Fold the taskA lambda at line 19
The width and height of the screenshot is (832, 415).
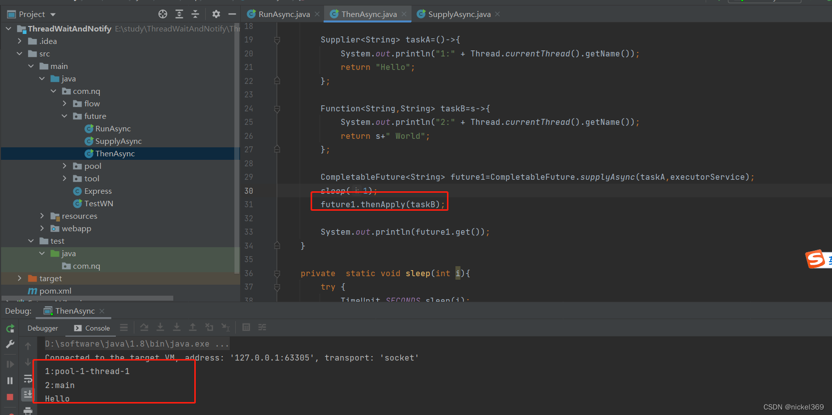(x=277, y=40)
